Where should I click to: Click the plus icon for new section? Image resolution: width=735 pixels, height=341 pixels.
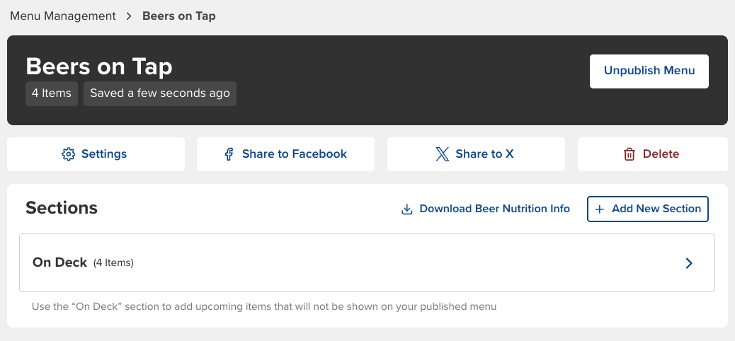click(x=600, y=209)
